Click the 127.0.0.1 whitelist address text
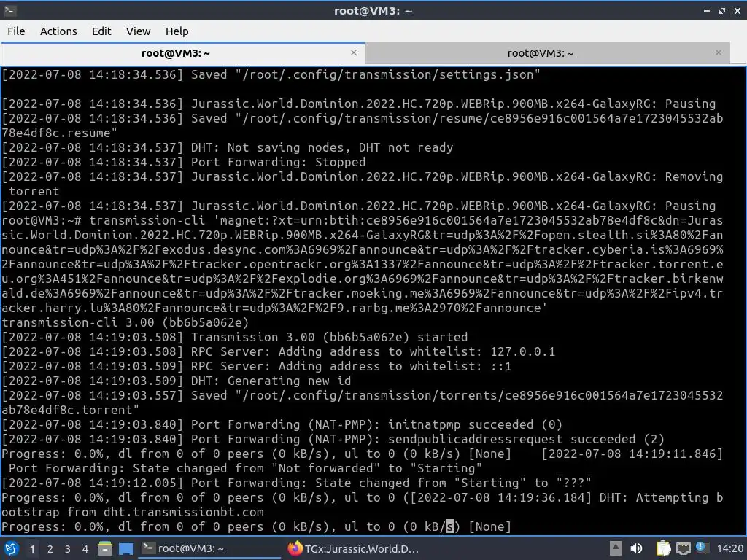This screenshot has width=747, height=560. click(522, 352)
